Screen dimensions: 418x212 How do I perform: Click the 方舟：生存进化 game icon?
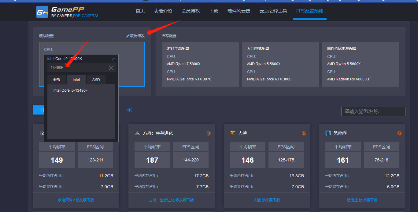[x=137, y=133]
